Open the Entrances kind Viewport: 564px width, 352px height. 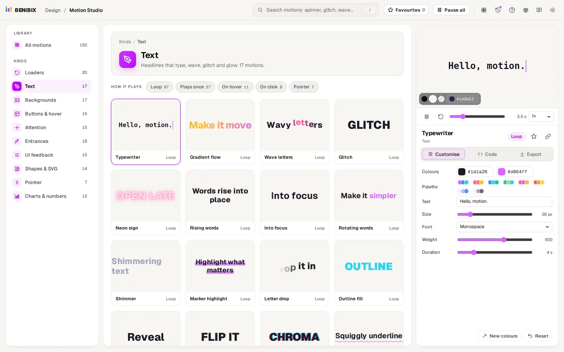coord(51,141)
